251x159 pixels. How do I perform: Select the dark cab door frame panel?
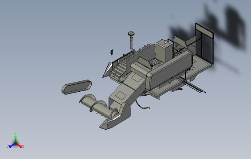click(205, 43)
